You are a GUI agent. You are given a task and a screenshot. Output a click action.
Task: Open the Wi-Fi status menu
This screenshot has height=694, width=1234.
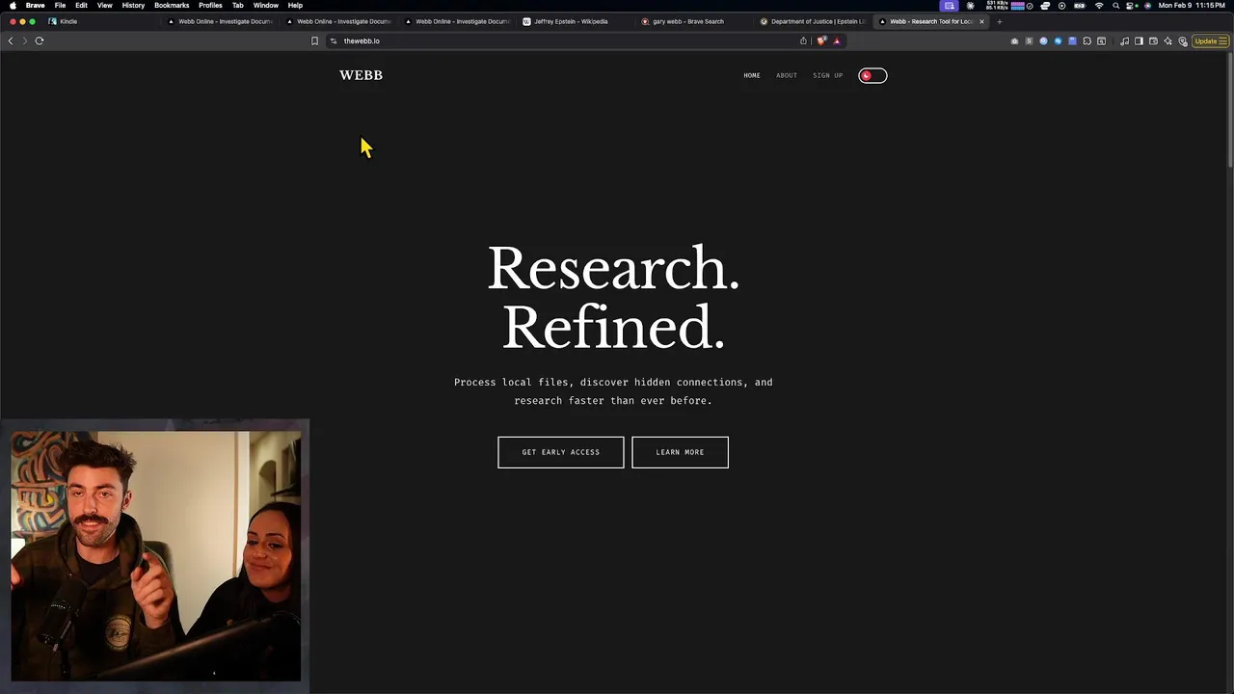(x=1099, y=6)
